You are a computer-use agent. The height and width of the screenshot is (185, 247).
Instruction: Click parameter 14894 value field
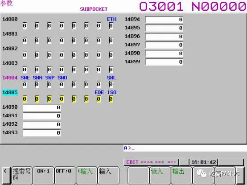tap(164, 20)
